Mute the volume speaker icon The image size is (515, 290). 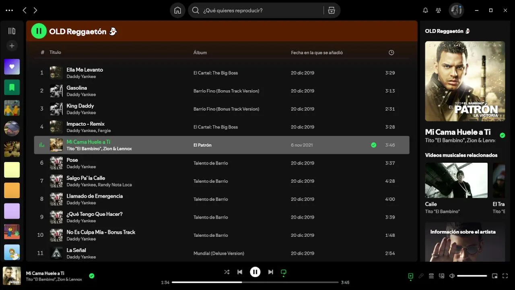(452, 276)
